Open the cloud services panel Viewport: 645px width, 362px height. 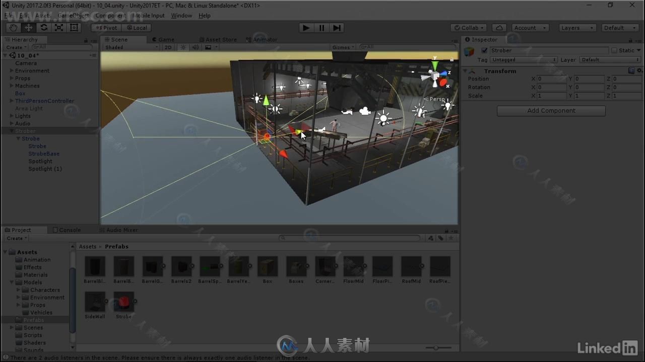click(499, 28)
